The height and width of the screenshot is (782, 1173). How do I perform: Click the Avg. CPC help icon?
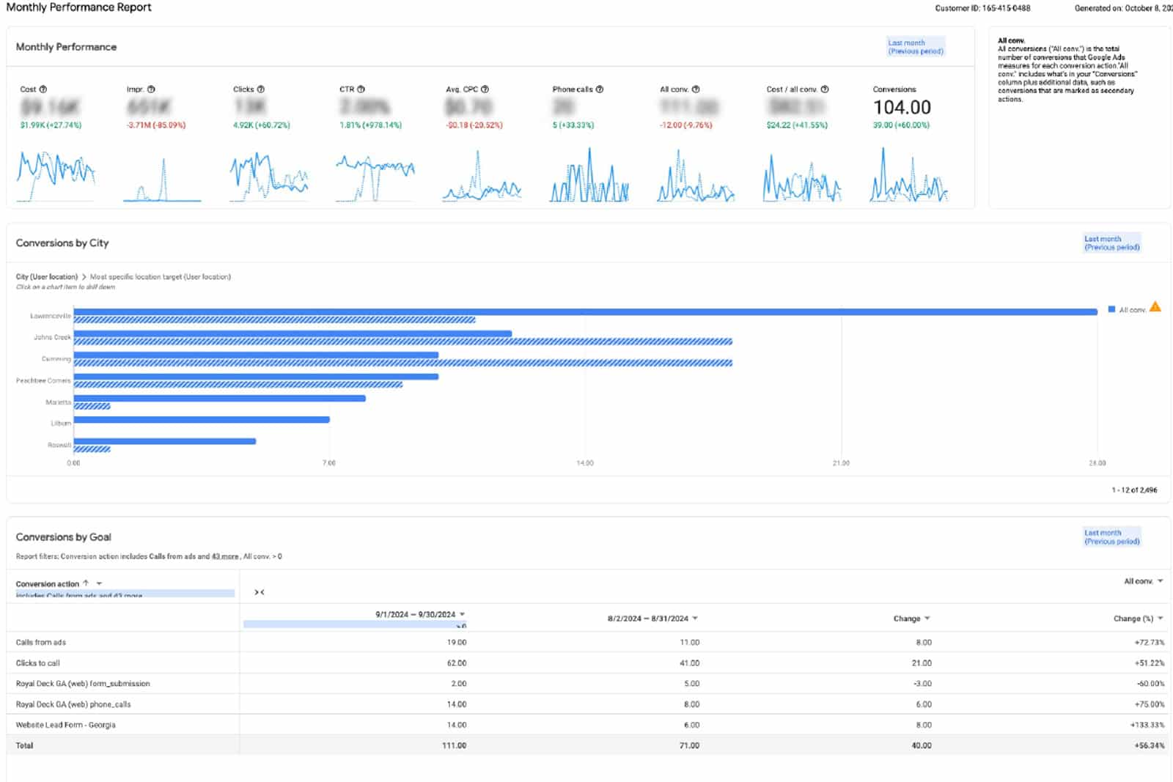click(x=485, y=89)
